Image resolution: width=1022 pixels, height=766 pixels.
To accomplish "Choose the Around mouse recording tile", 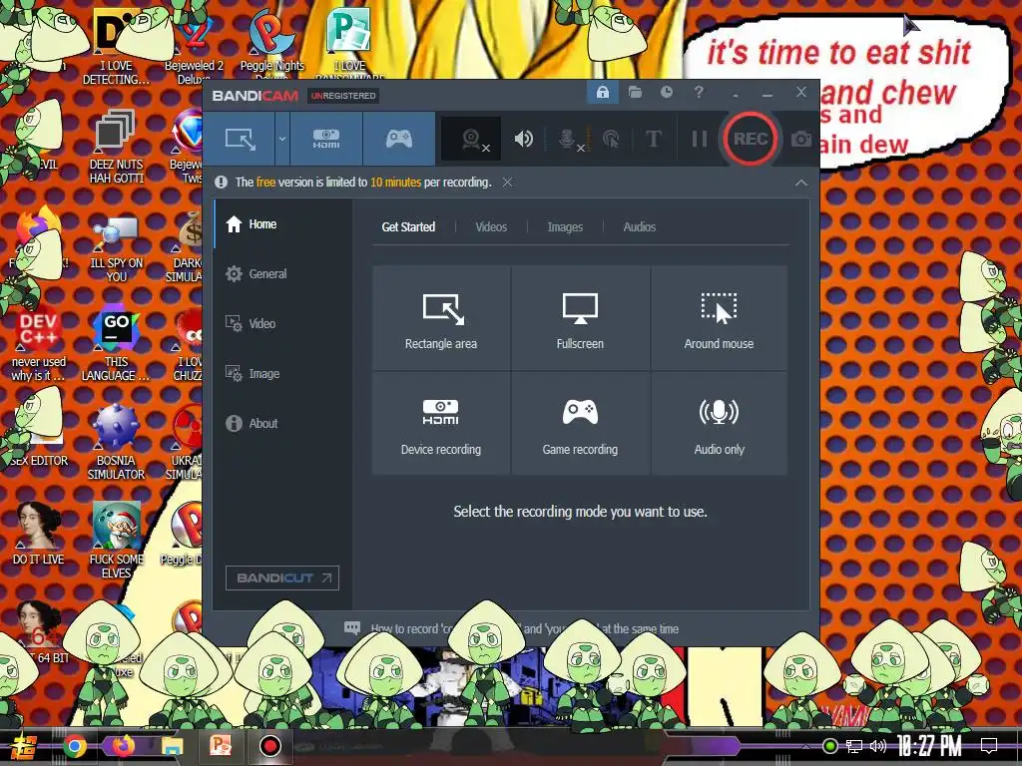I will [x=719, y=318].
